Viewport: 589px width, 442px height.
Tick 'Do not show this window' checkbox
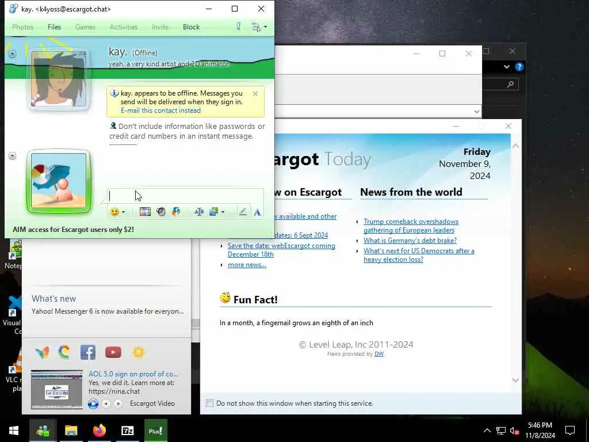click(209, 403)
